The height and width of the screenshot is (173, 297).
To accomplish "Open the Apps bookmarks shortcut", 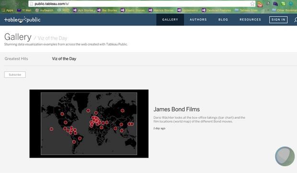I will pyautogui.click(x=8, y=10).
